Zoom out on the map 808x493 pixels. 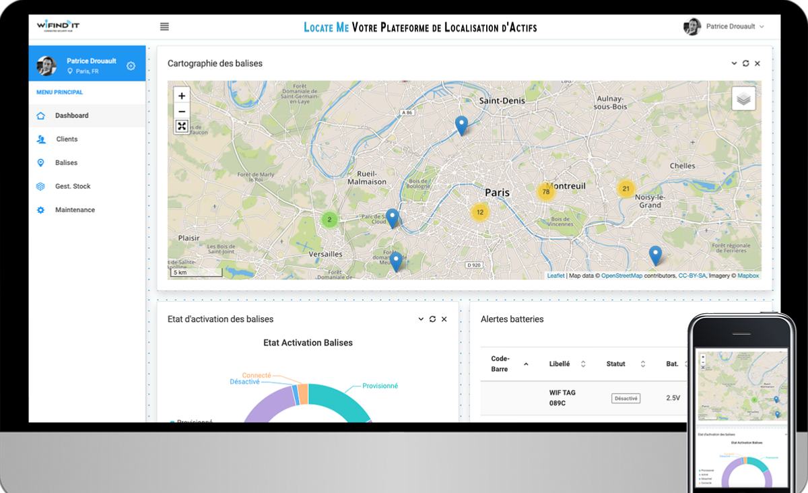click(182, 111)
